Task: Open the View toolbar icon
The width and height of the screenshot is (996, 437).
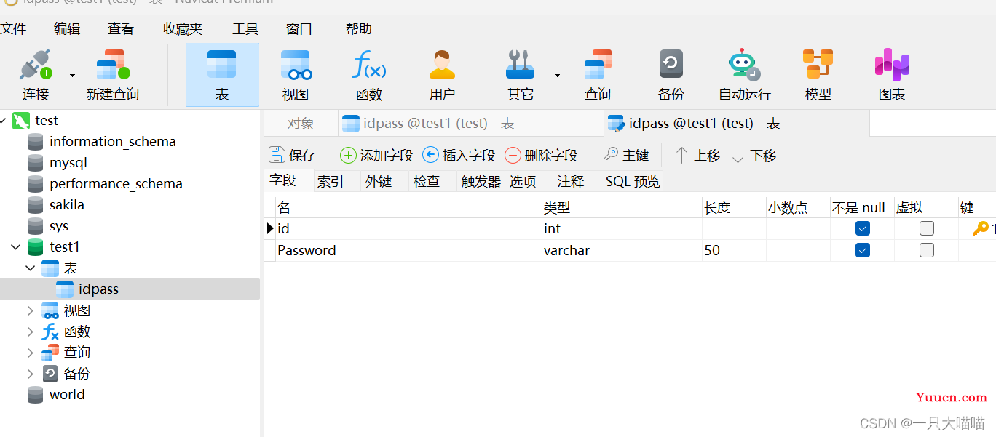Action: [x=296, y=65]
